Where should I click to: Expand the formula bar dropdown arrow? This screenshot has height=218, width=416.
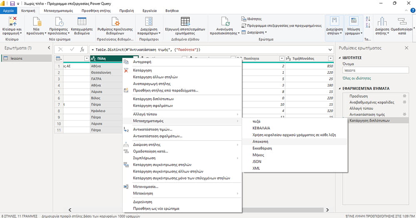pyautogui.click(x=330, y=50)
